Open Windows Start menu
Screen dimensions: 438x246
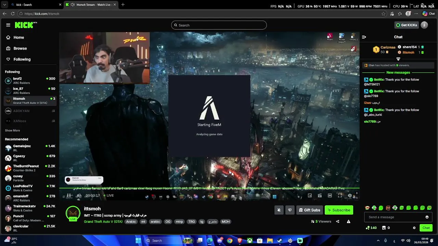138,241
